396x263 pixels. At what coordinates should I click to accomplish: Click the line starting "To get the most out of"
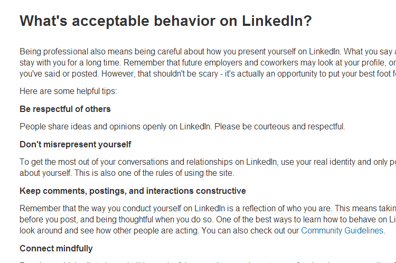coord(208,162)
